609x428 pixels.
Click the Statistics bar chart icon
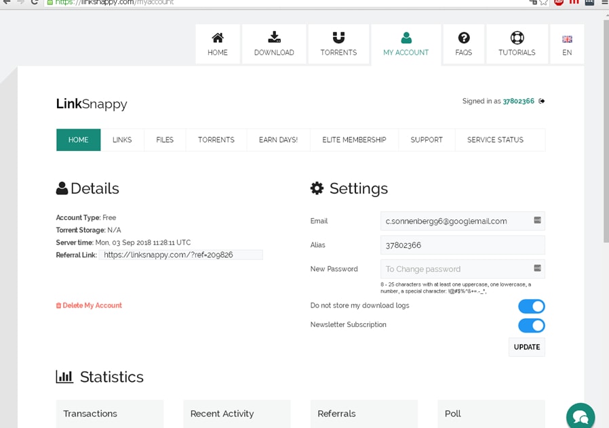(x=64, y=377)
